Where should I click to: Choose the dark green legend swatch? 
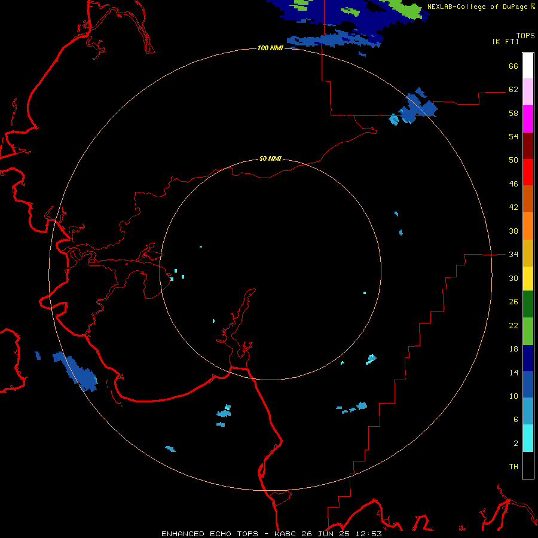pos(528,304)
